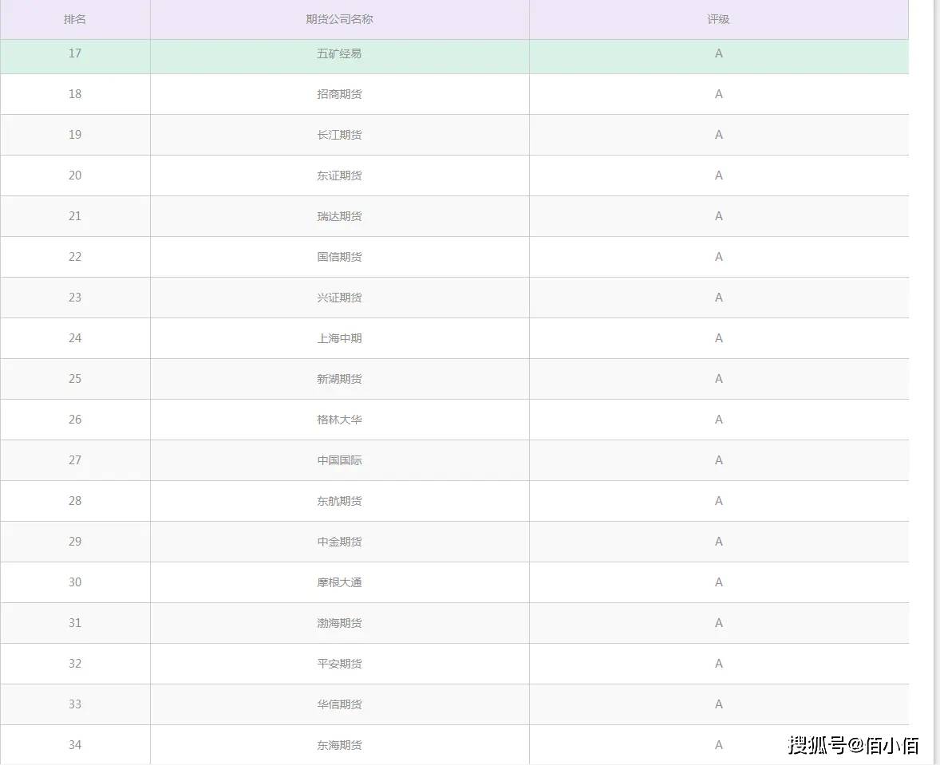Click rank number 30
This screenshot has width=940, height=765.
[75, 582]
